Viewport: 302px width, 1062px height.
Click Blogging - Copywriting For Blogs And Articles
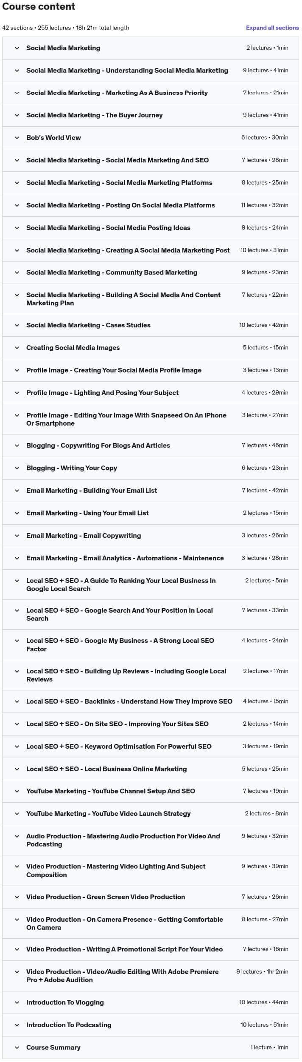98,446
